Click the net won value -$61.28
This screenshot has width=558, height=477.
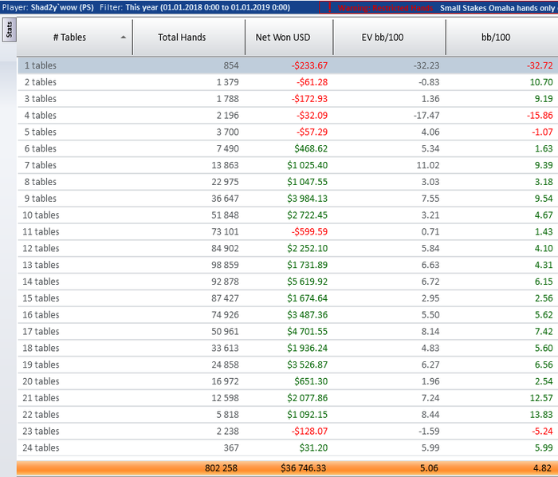(312, 82)
